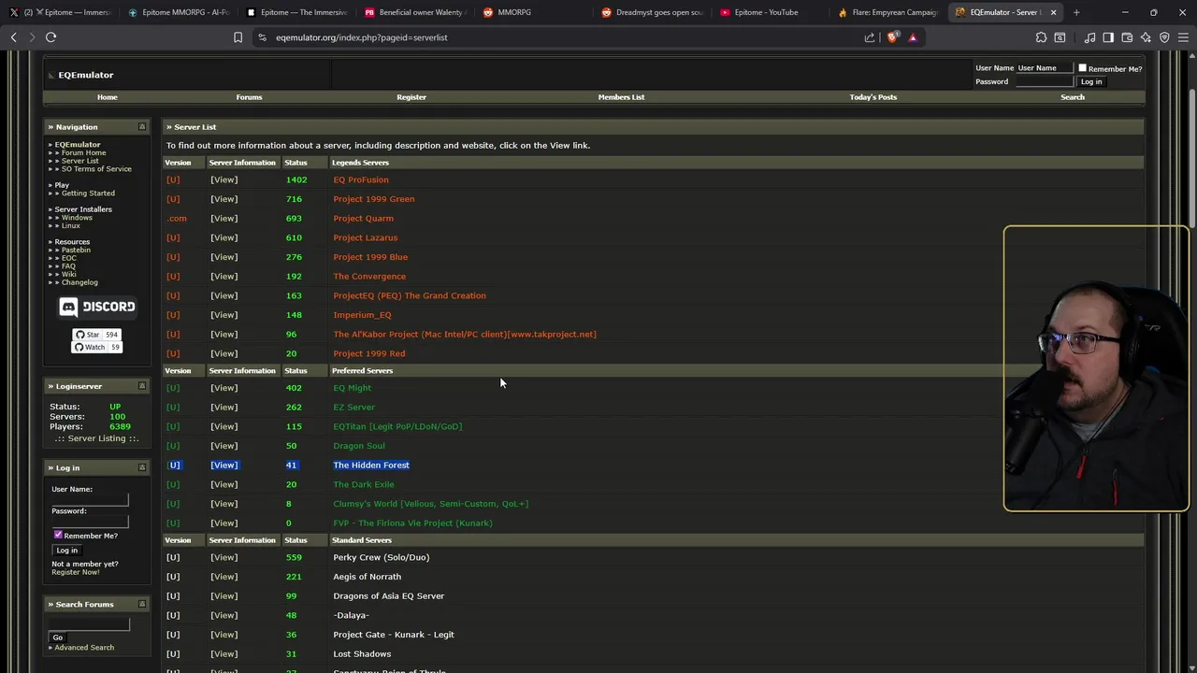
Task: Open the Getting Started link
Action: (88, 193)
